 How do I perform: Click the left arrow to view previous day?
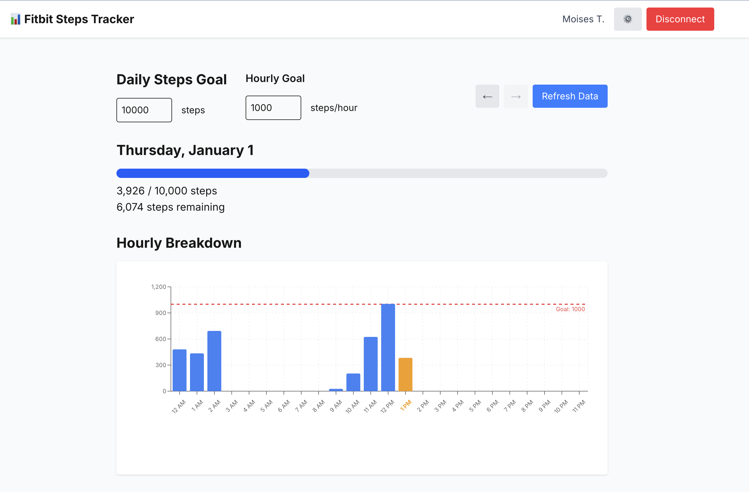tap(487, 96)
